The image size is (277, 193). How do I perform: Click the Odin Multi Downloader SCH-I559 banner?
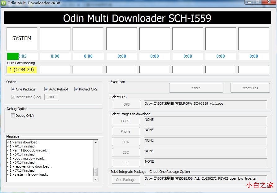click(x=137, y=18)
